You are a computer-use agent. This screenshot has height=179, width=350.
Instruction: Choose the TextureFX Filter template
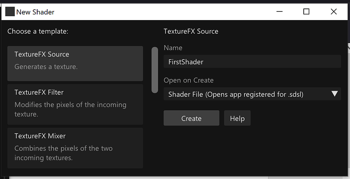point(75,105)
